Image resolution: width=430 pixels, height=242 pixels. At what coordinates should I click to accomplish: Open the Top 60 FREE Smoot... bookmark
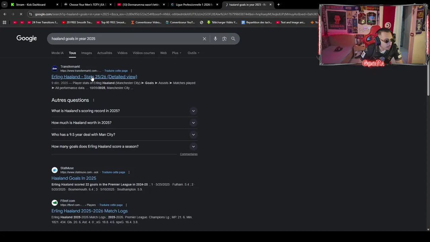(111, 23)
